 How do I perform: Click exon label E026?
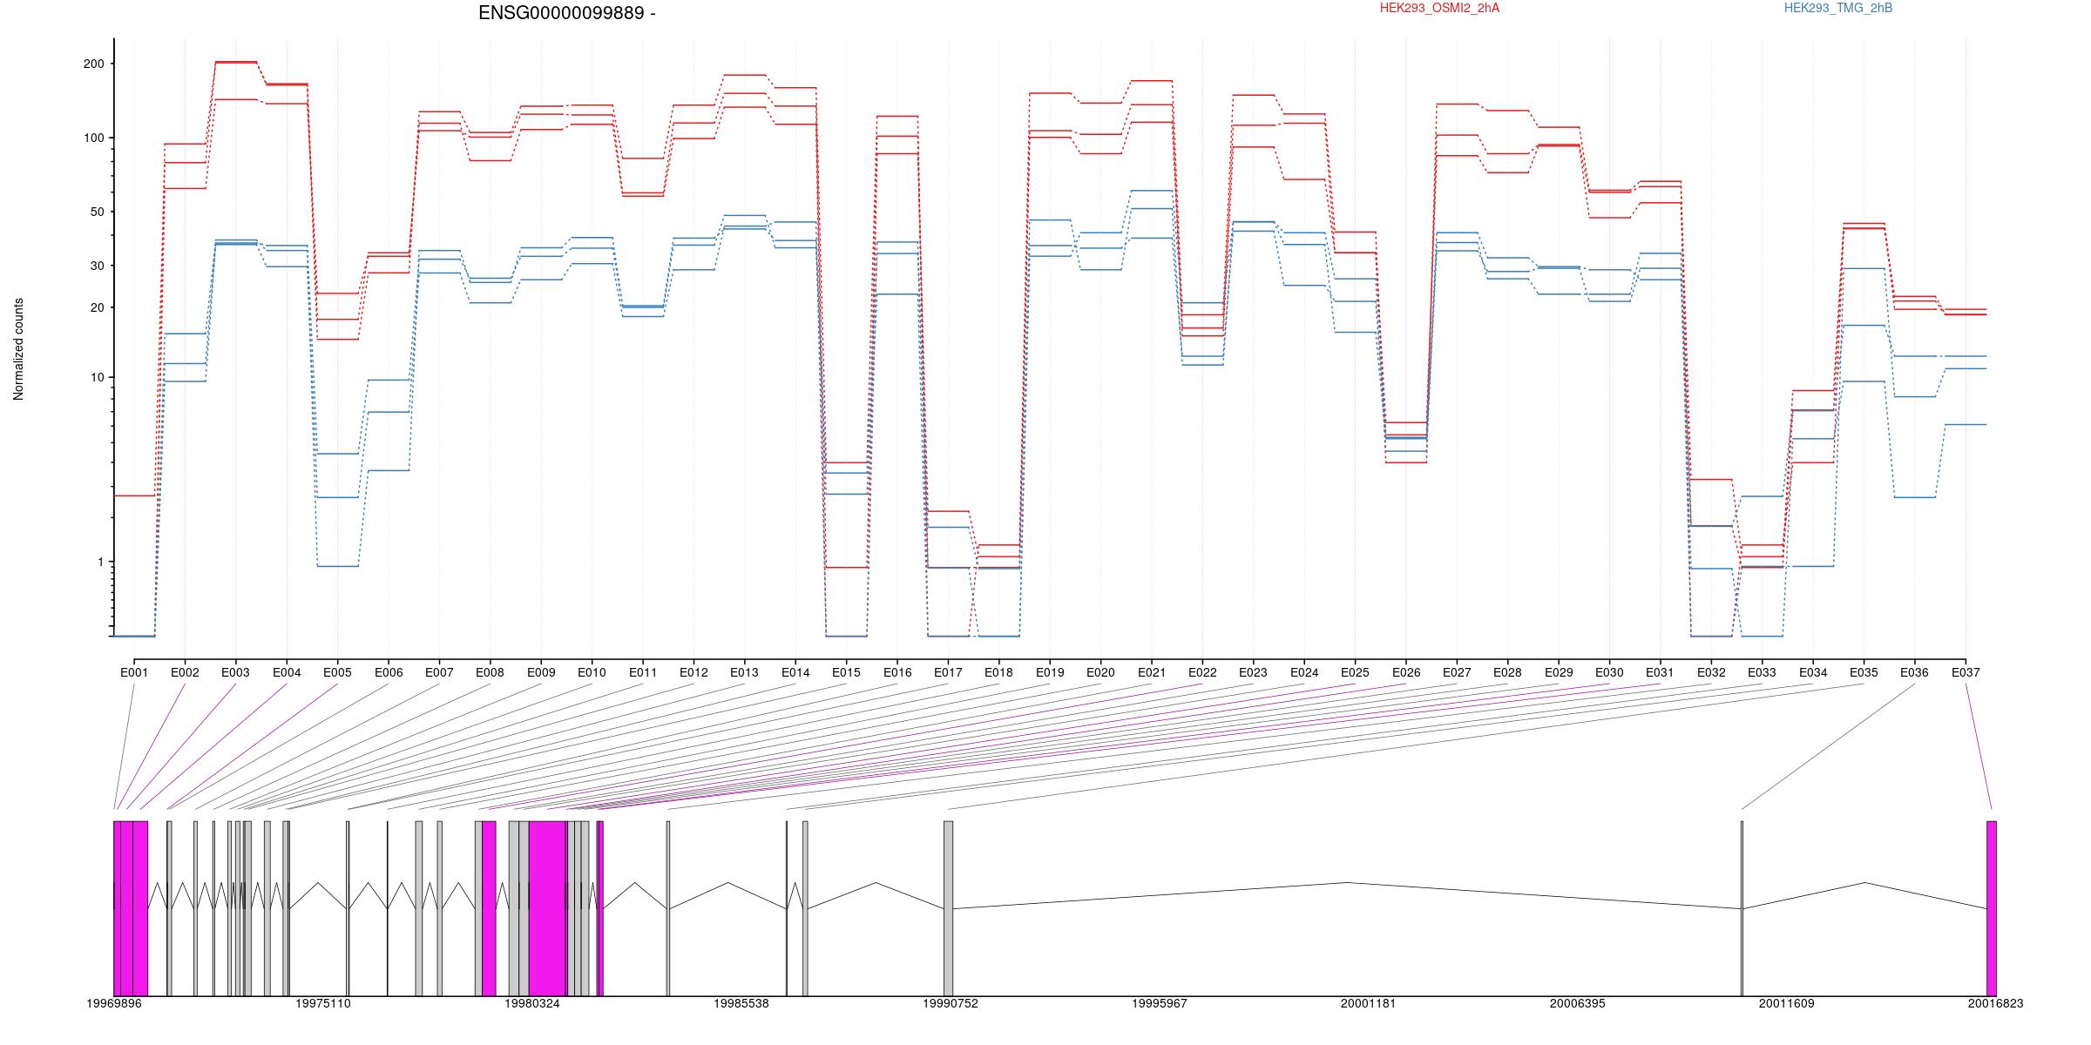pyautogui.click(x=1406, y=672)
